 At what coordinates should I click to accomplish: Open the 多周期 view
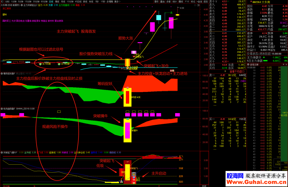coord(110,1)
